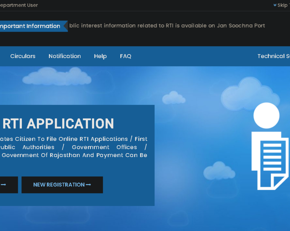290x231 pixels.
Task: Open the Circulars menu item
Action: click(23, 56)
